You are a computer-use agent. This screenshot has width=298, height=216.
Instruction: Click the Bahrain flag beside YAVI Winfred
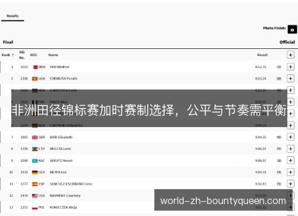click(x=35, y=67)
